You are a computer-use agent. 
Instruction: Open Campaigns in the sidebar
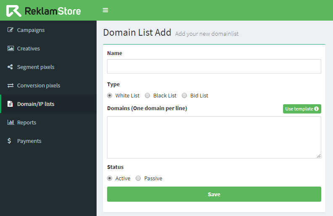pos(48,30)
